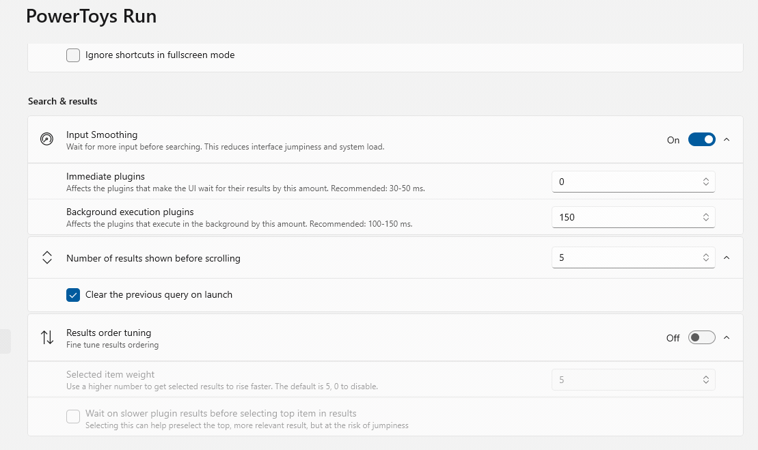Click the Background execution plugins spinner arrows

click(x=705, y=217)
